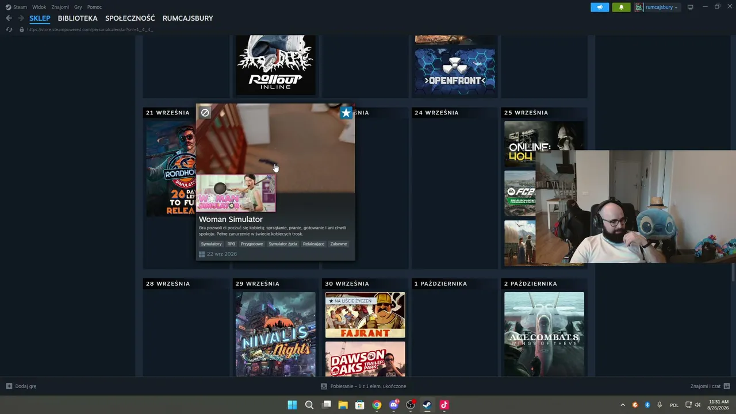This screenshot has height=414, width=736.
Task: Click the padlock icon beside the URL
Action: pos(22,29)
